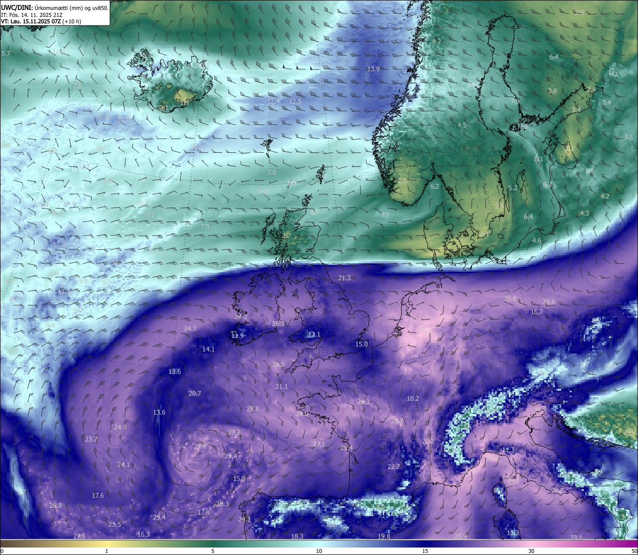Click the value 21.1 in the Channel approaches
The image size is (638, 555).
(x=282, y=386)
